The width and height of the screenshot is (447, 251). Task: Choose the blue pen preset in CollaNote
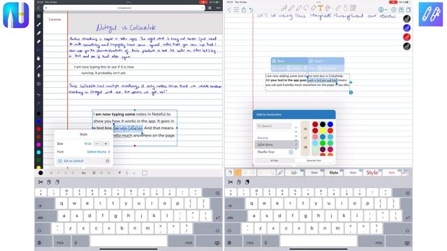(x=406, y=28)
